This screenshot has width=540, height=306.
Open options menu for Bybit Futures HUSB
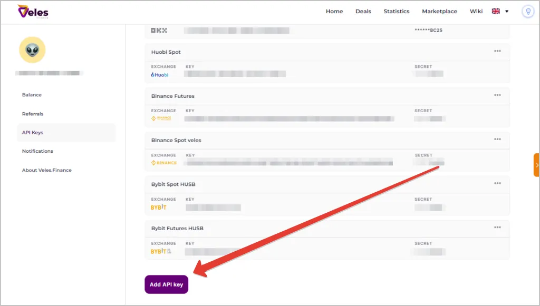497,228
